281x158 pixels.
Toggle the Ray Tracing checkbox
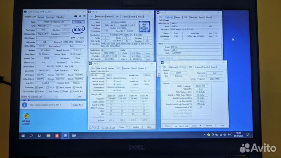[x=47, y=91]
